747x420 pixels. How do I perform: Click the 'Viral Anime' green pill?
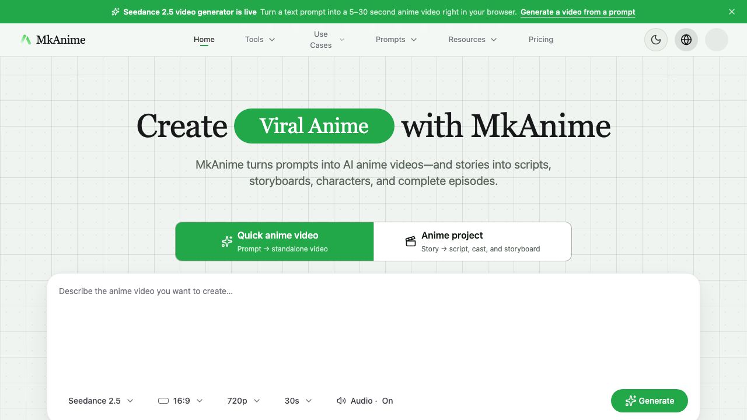pyautogui.click(x=314, y=126)
